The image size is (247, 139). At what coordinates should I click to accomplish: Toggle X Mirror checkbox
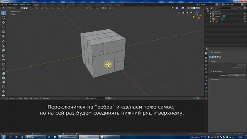245,65
